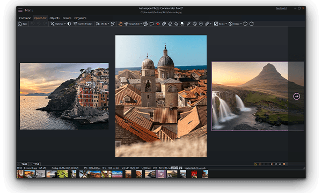Open the Organize tab
Screen dimensions: 322x193
tap(80, 18)
